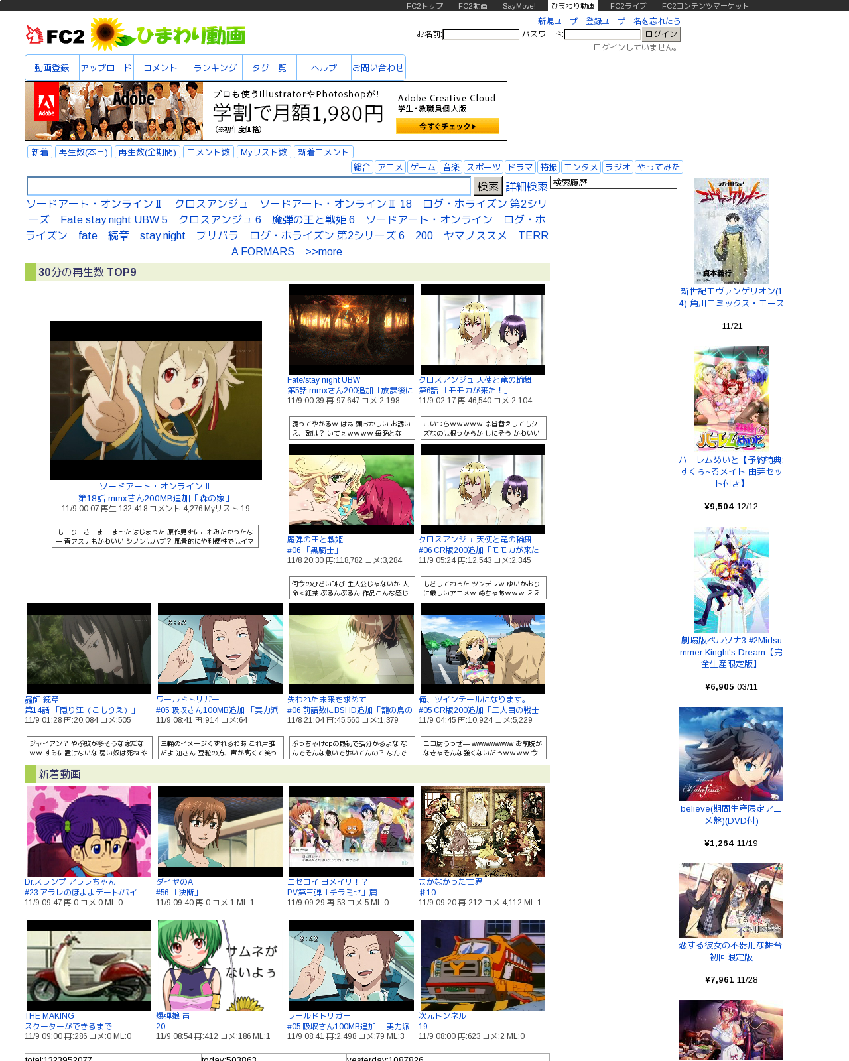Open the 動画登録 nav tab

(x=52, y=68)
